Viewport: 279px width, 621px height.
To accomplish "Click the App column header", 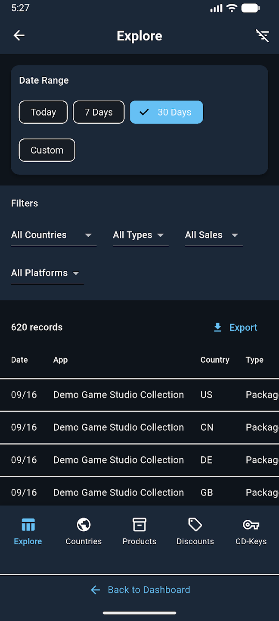I will pos(60,360).
